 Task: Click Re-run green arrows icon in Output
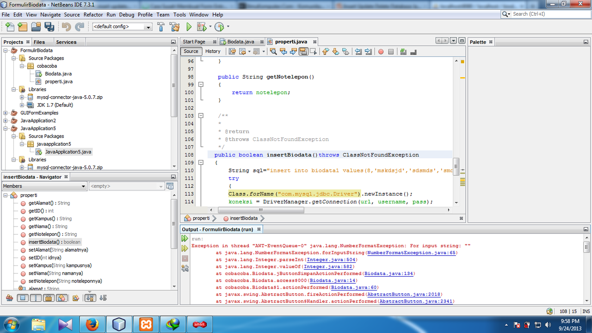[x=185, y=239]
